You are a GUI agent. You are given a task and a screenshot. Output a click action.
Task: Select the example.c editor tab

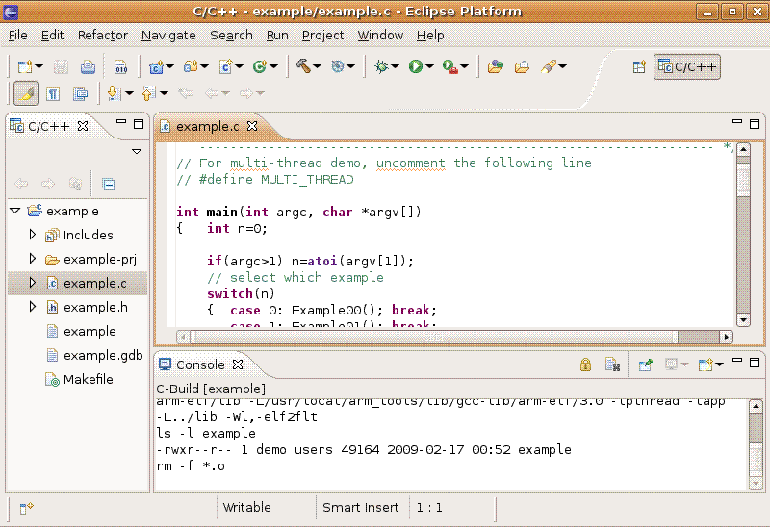click(207, 127)
